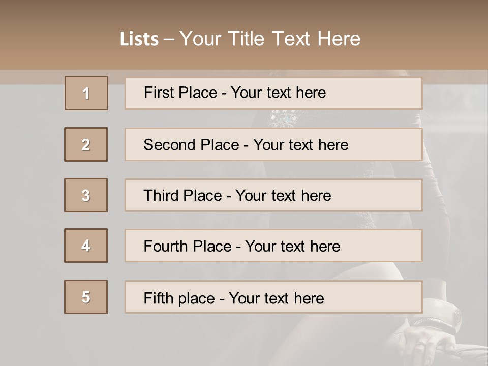The height and width of the screenshot is (366, 488).
Task: Click the number 3 box
Action: point(86,195)
